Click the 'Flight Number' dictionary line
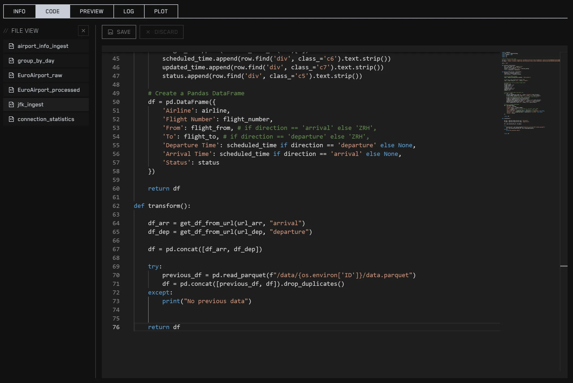573x383 pixels. click(x=217, y=119)
